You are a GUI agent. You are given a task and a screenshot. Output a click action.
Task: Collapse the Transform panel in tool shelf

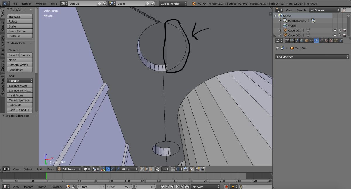point(8,9)
